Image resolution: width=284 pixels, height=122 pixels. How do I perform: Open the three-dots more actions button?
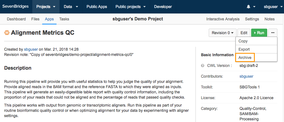pyautogui.click(x=273, y=33)
